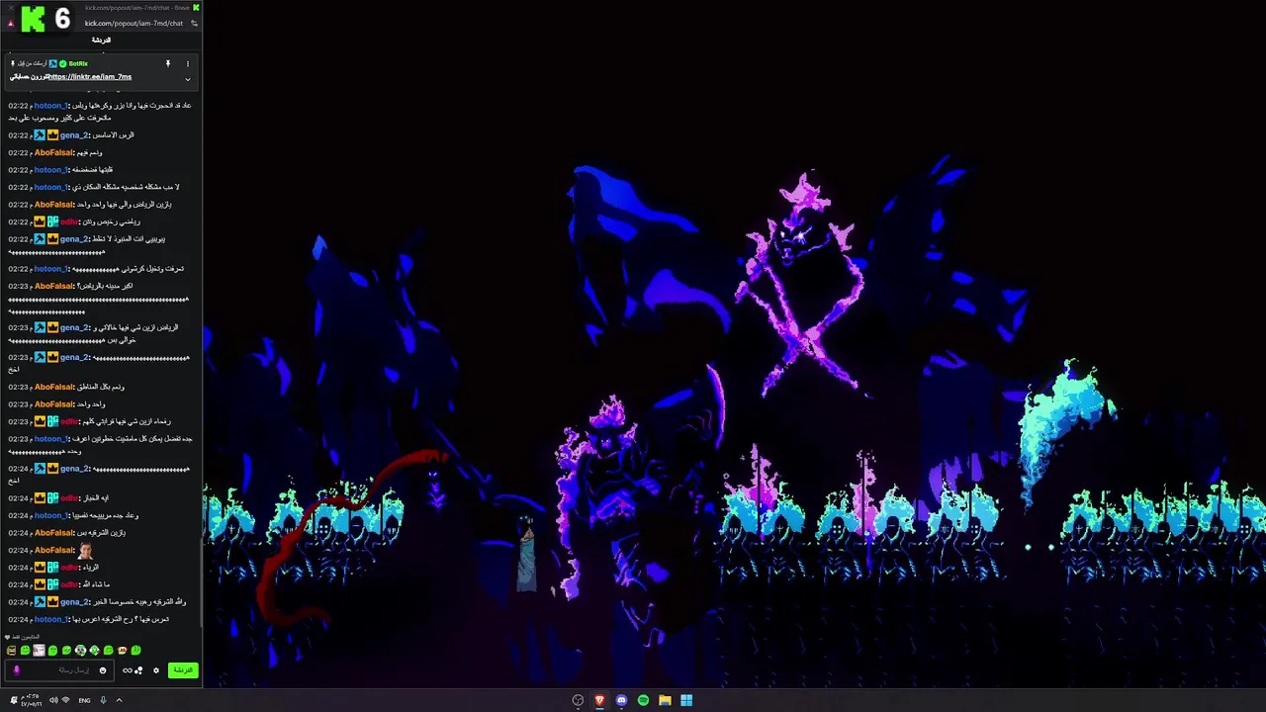
Task: Open the linktr.ee/iam_7ms pinned link
Action: [90, 77]
